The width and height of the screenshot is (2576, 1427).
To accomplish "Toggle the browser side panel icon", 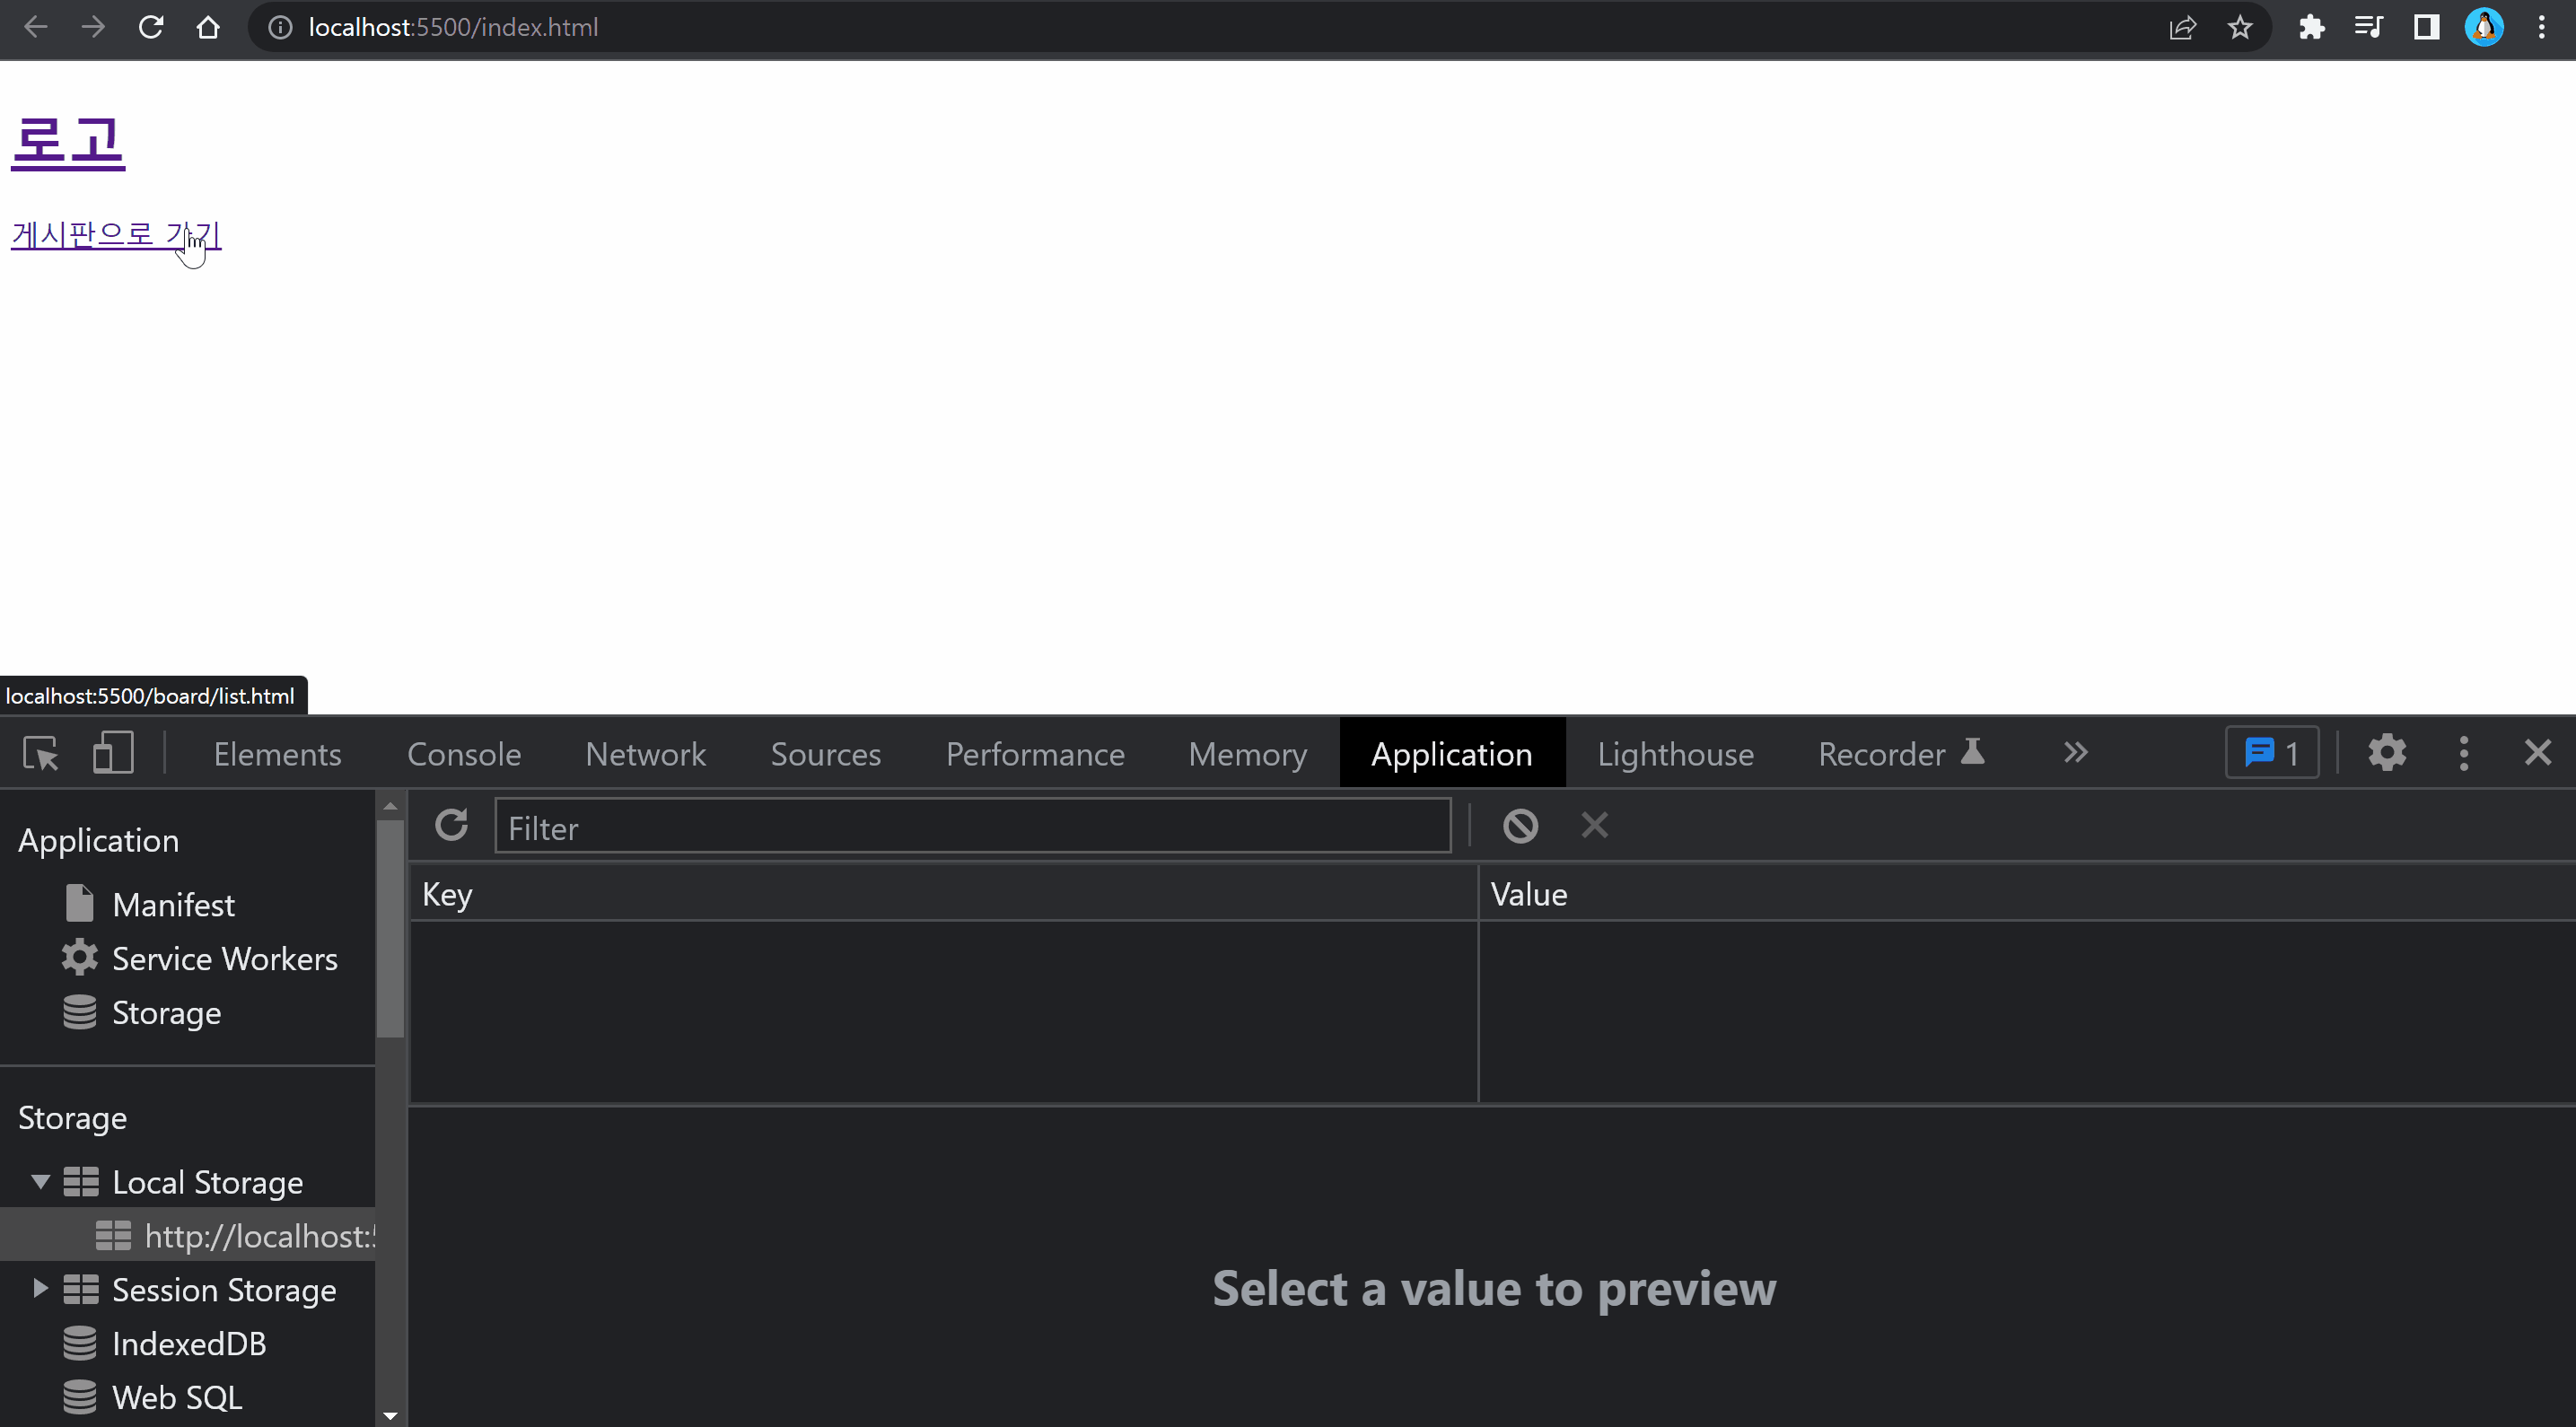I will 2426,27.
